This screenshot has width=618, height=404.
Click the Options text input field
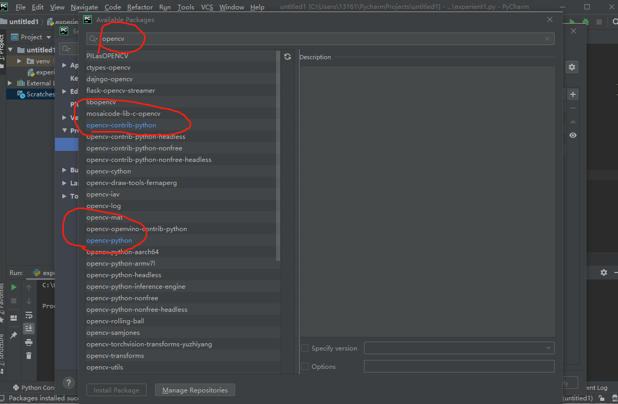pos(459,366)
